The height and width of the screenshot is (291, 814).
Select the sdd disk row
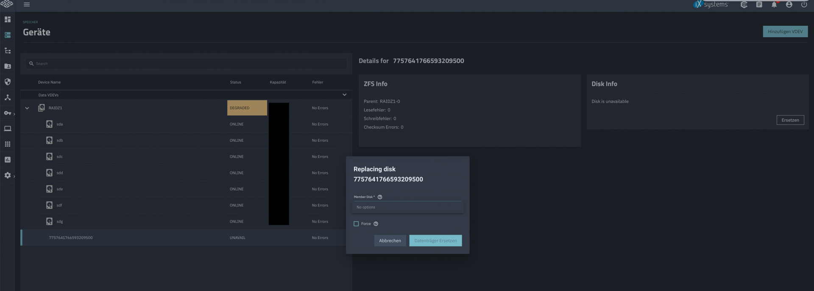tap(186, 173)
